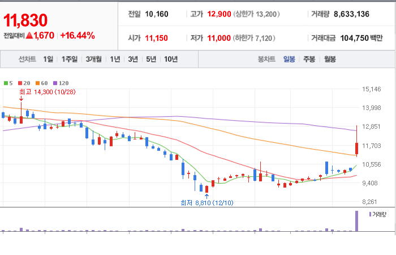The width and height of the screenshot is (396, 255).
Task: Click the purple 120-day moving average swatch
Action: pos(55,83)
